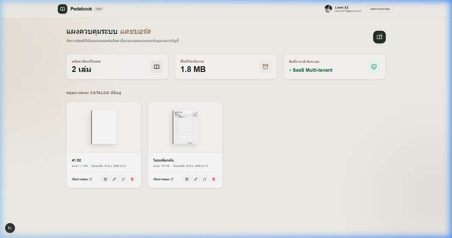Viewport: 452px width, 238px height.
Task: Click QR grid icon on โอนเพิ่มกลับ card
Action: click(x=187, y=179)
